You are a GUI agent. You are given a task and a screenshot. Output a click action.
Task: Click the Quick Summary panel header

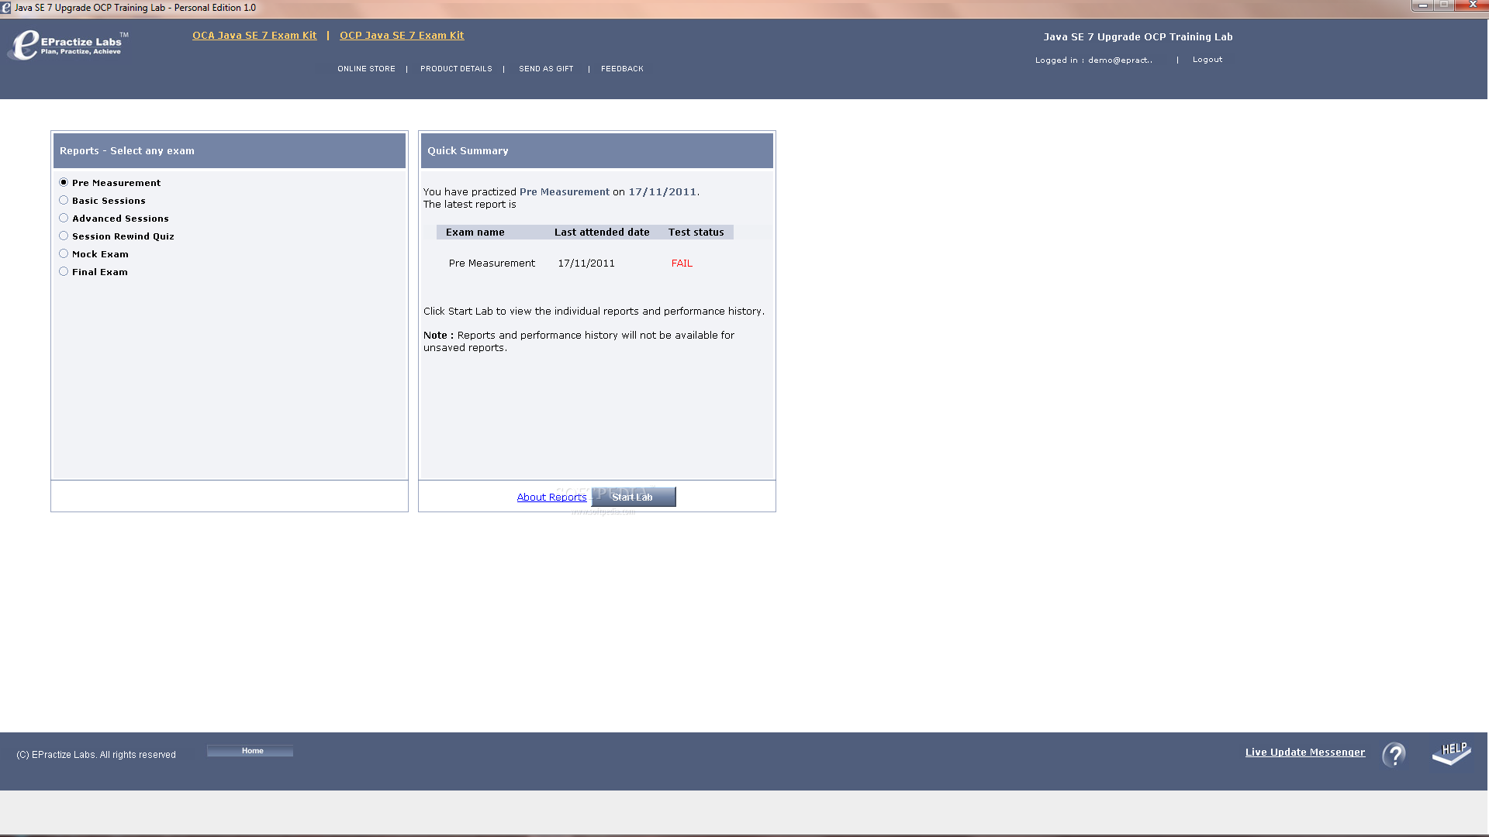click(597, 151)
